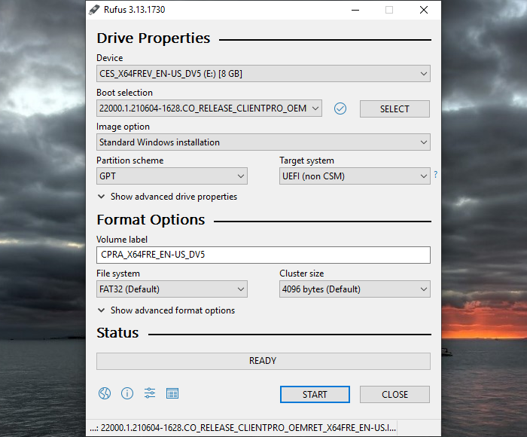Image resolution: width=527 pixels, height=437 pixels.
Task: Click the Drive Properties heading
Action: tap(154, 38)
